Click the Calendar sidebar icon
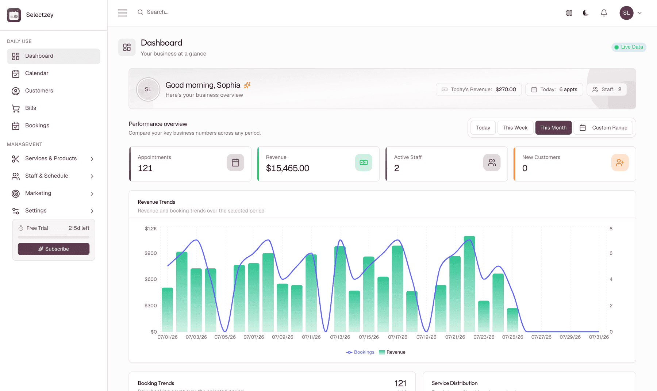 coord(16,74)
